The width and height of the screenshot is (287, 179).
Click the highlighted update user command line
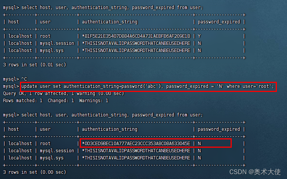(x=147, y=86)
